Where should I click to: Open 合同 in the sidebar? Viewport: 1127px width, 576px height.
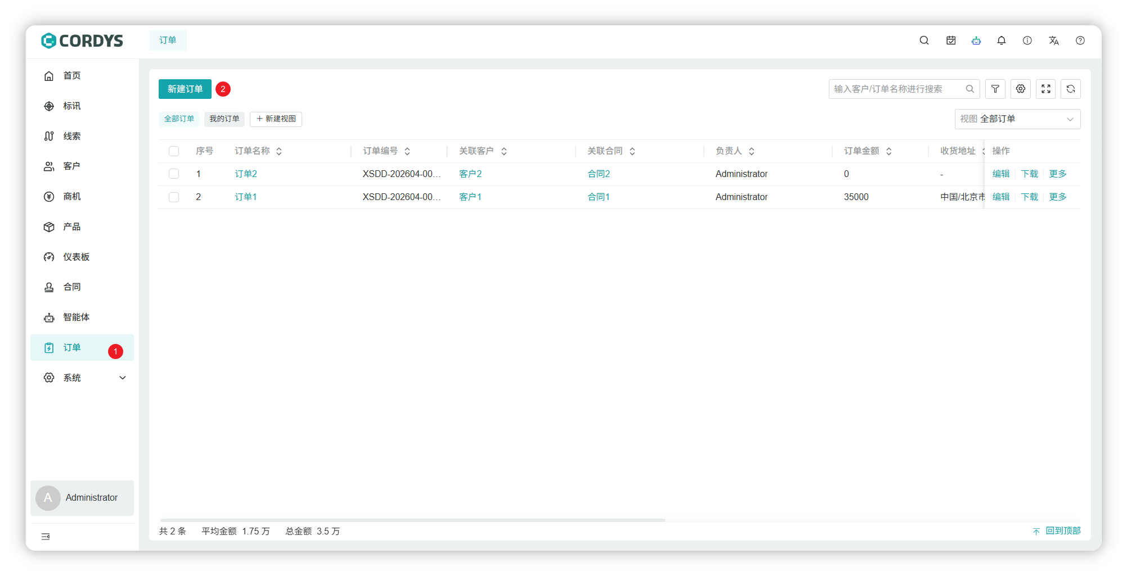(71, 287)
